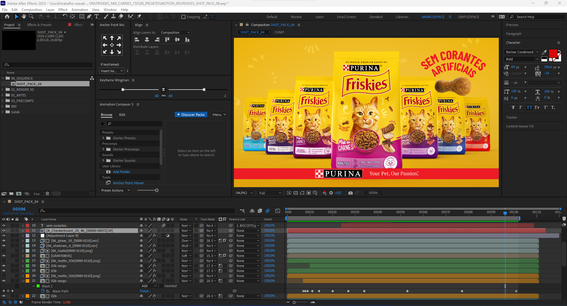Toggle Mask Path stopwatch

point(43,291)
